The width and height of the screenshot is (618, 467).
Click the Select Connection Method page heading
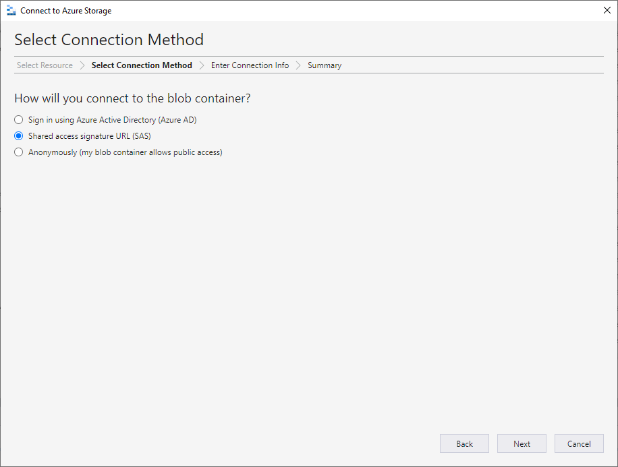(x=109, y=40)
